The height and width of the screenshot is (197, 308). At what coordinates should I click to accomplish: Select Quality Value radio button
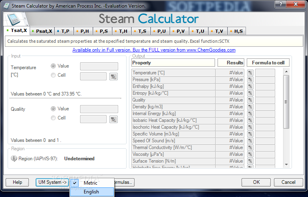pyautogui.click(x=53, y=109)
